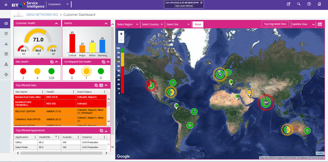Open Site Name column options menu
Screen dimensions: 328x162
point(43,92)
